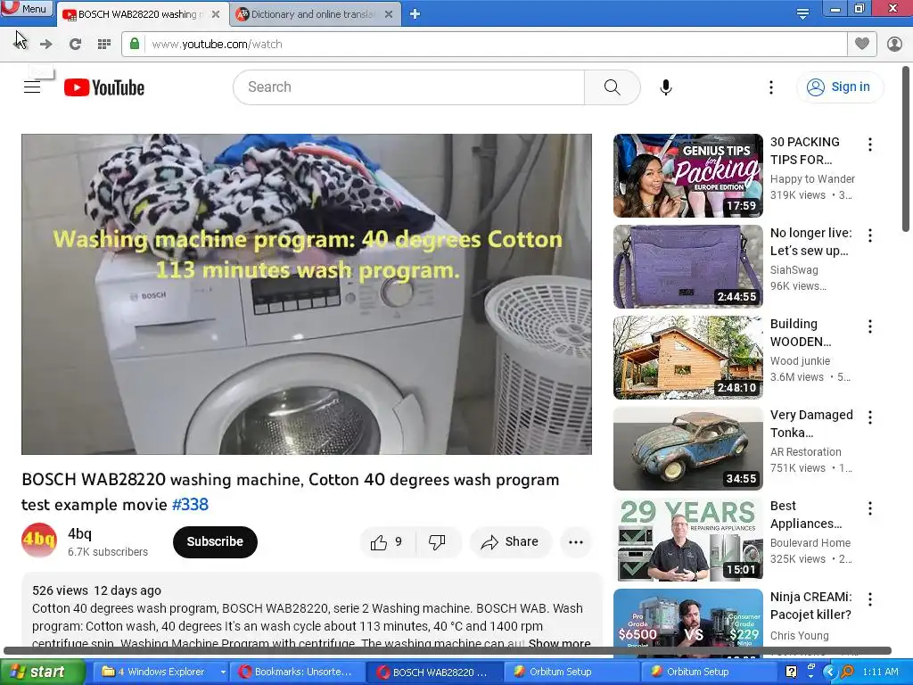
Task: Open Happy to Wander channel text
Action: click(812, 178)
